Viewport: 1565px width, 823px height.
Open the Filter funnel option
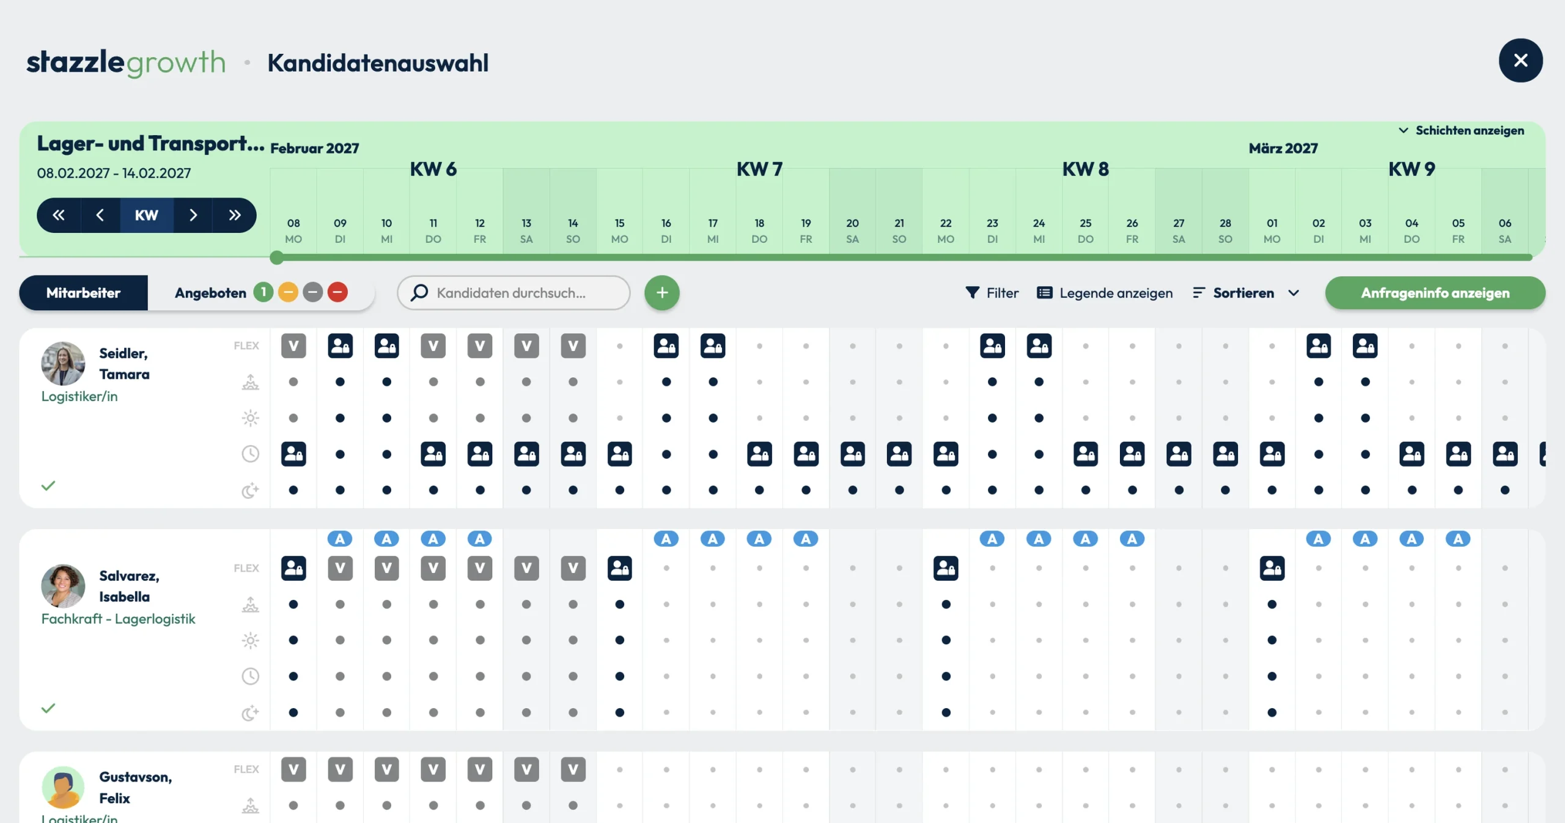pyautogui.click(x=992, y=293)
